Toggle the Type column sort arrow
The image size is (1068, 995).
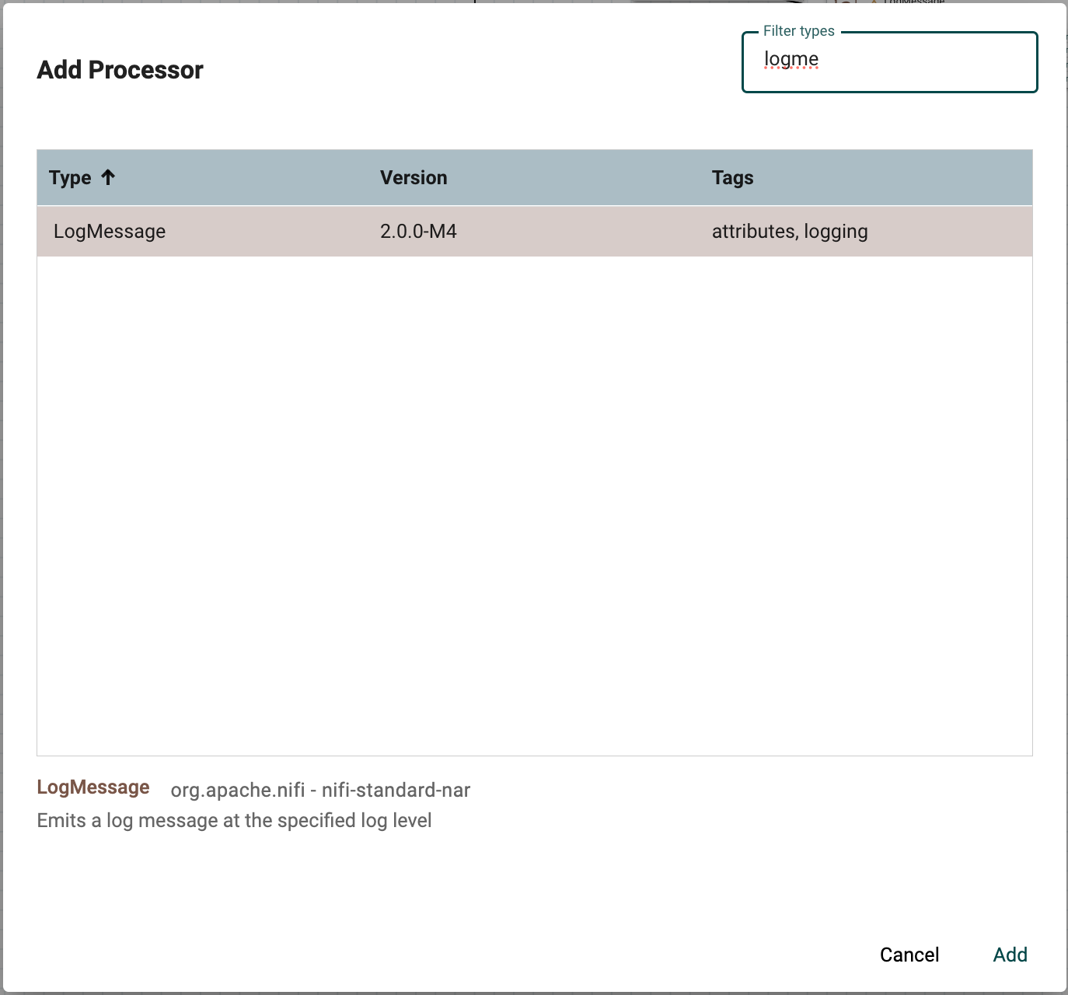click(x=108, y=177)
